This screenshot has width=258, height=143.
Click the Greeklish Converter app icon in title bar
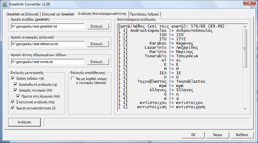pos(5,4)
